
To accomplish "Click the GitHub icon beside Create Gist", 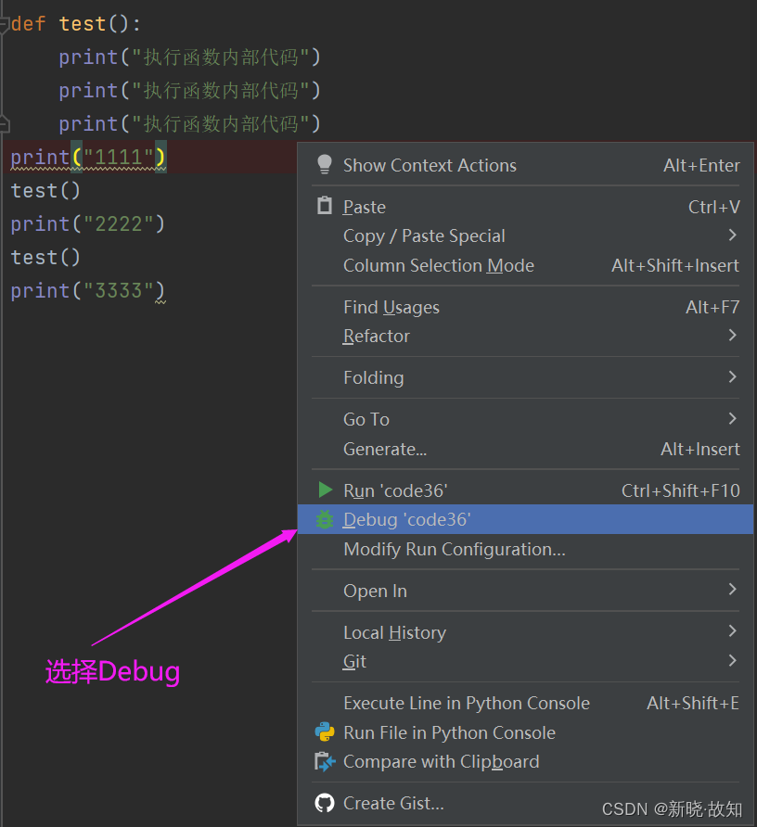I will coord(324,803).
